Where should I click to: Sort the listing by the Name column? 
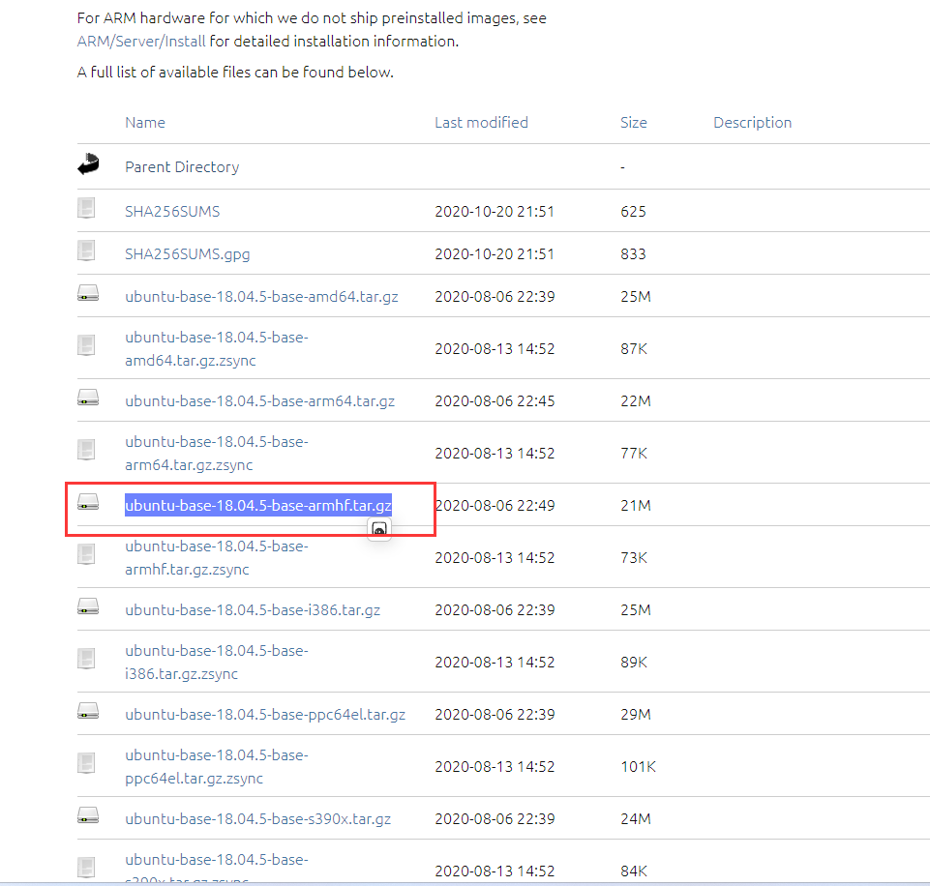145,123
